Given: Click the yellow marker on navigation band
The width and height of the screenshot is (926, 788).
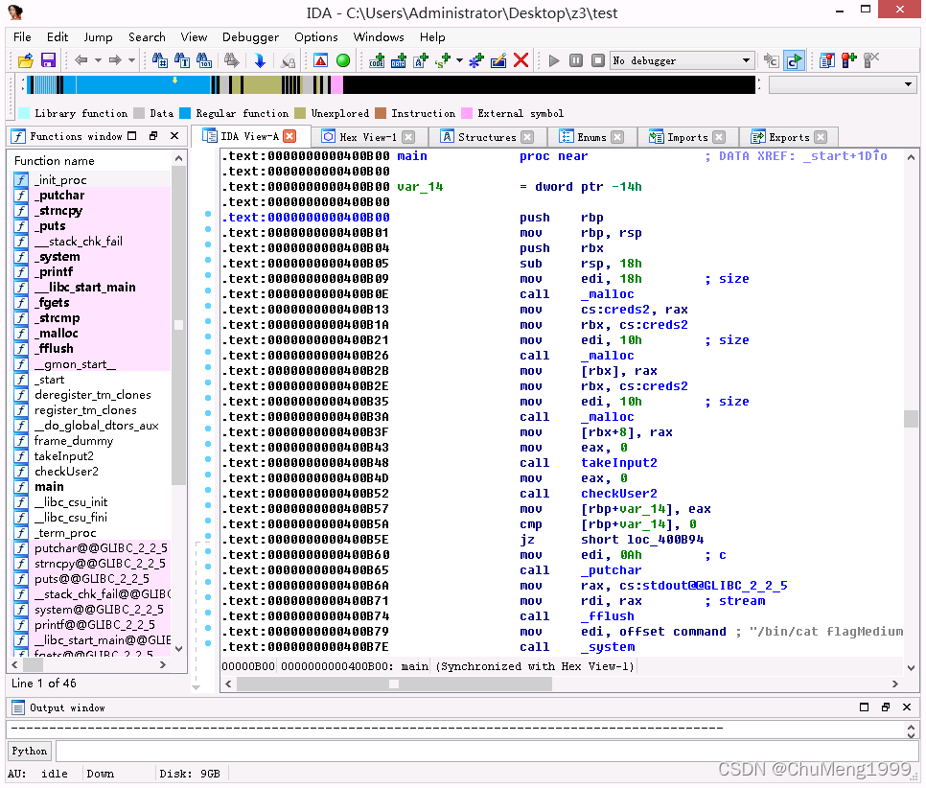Looking at the screenshot, I should pos(174,80).
